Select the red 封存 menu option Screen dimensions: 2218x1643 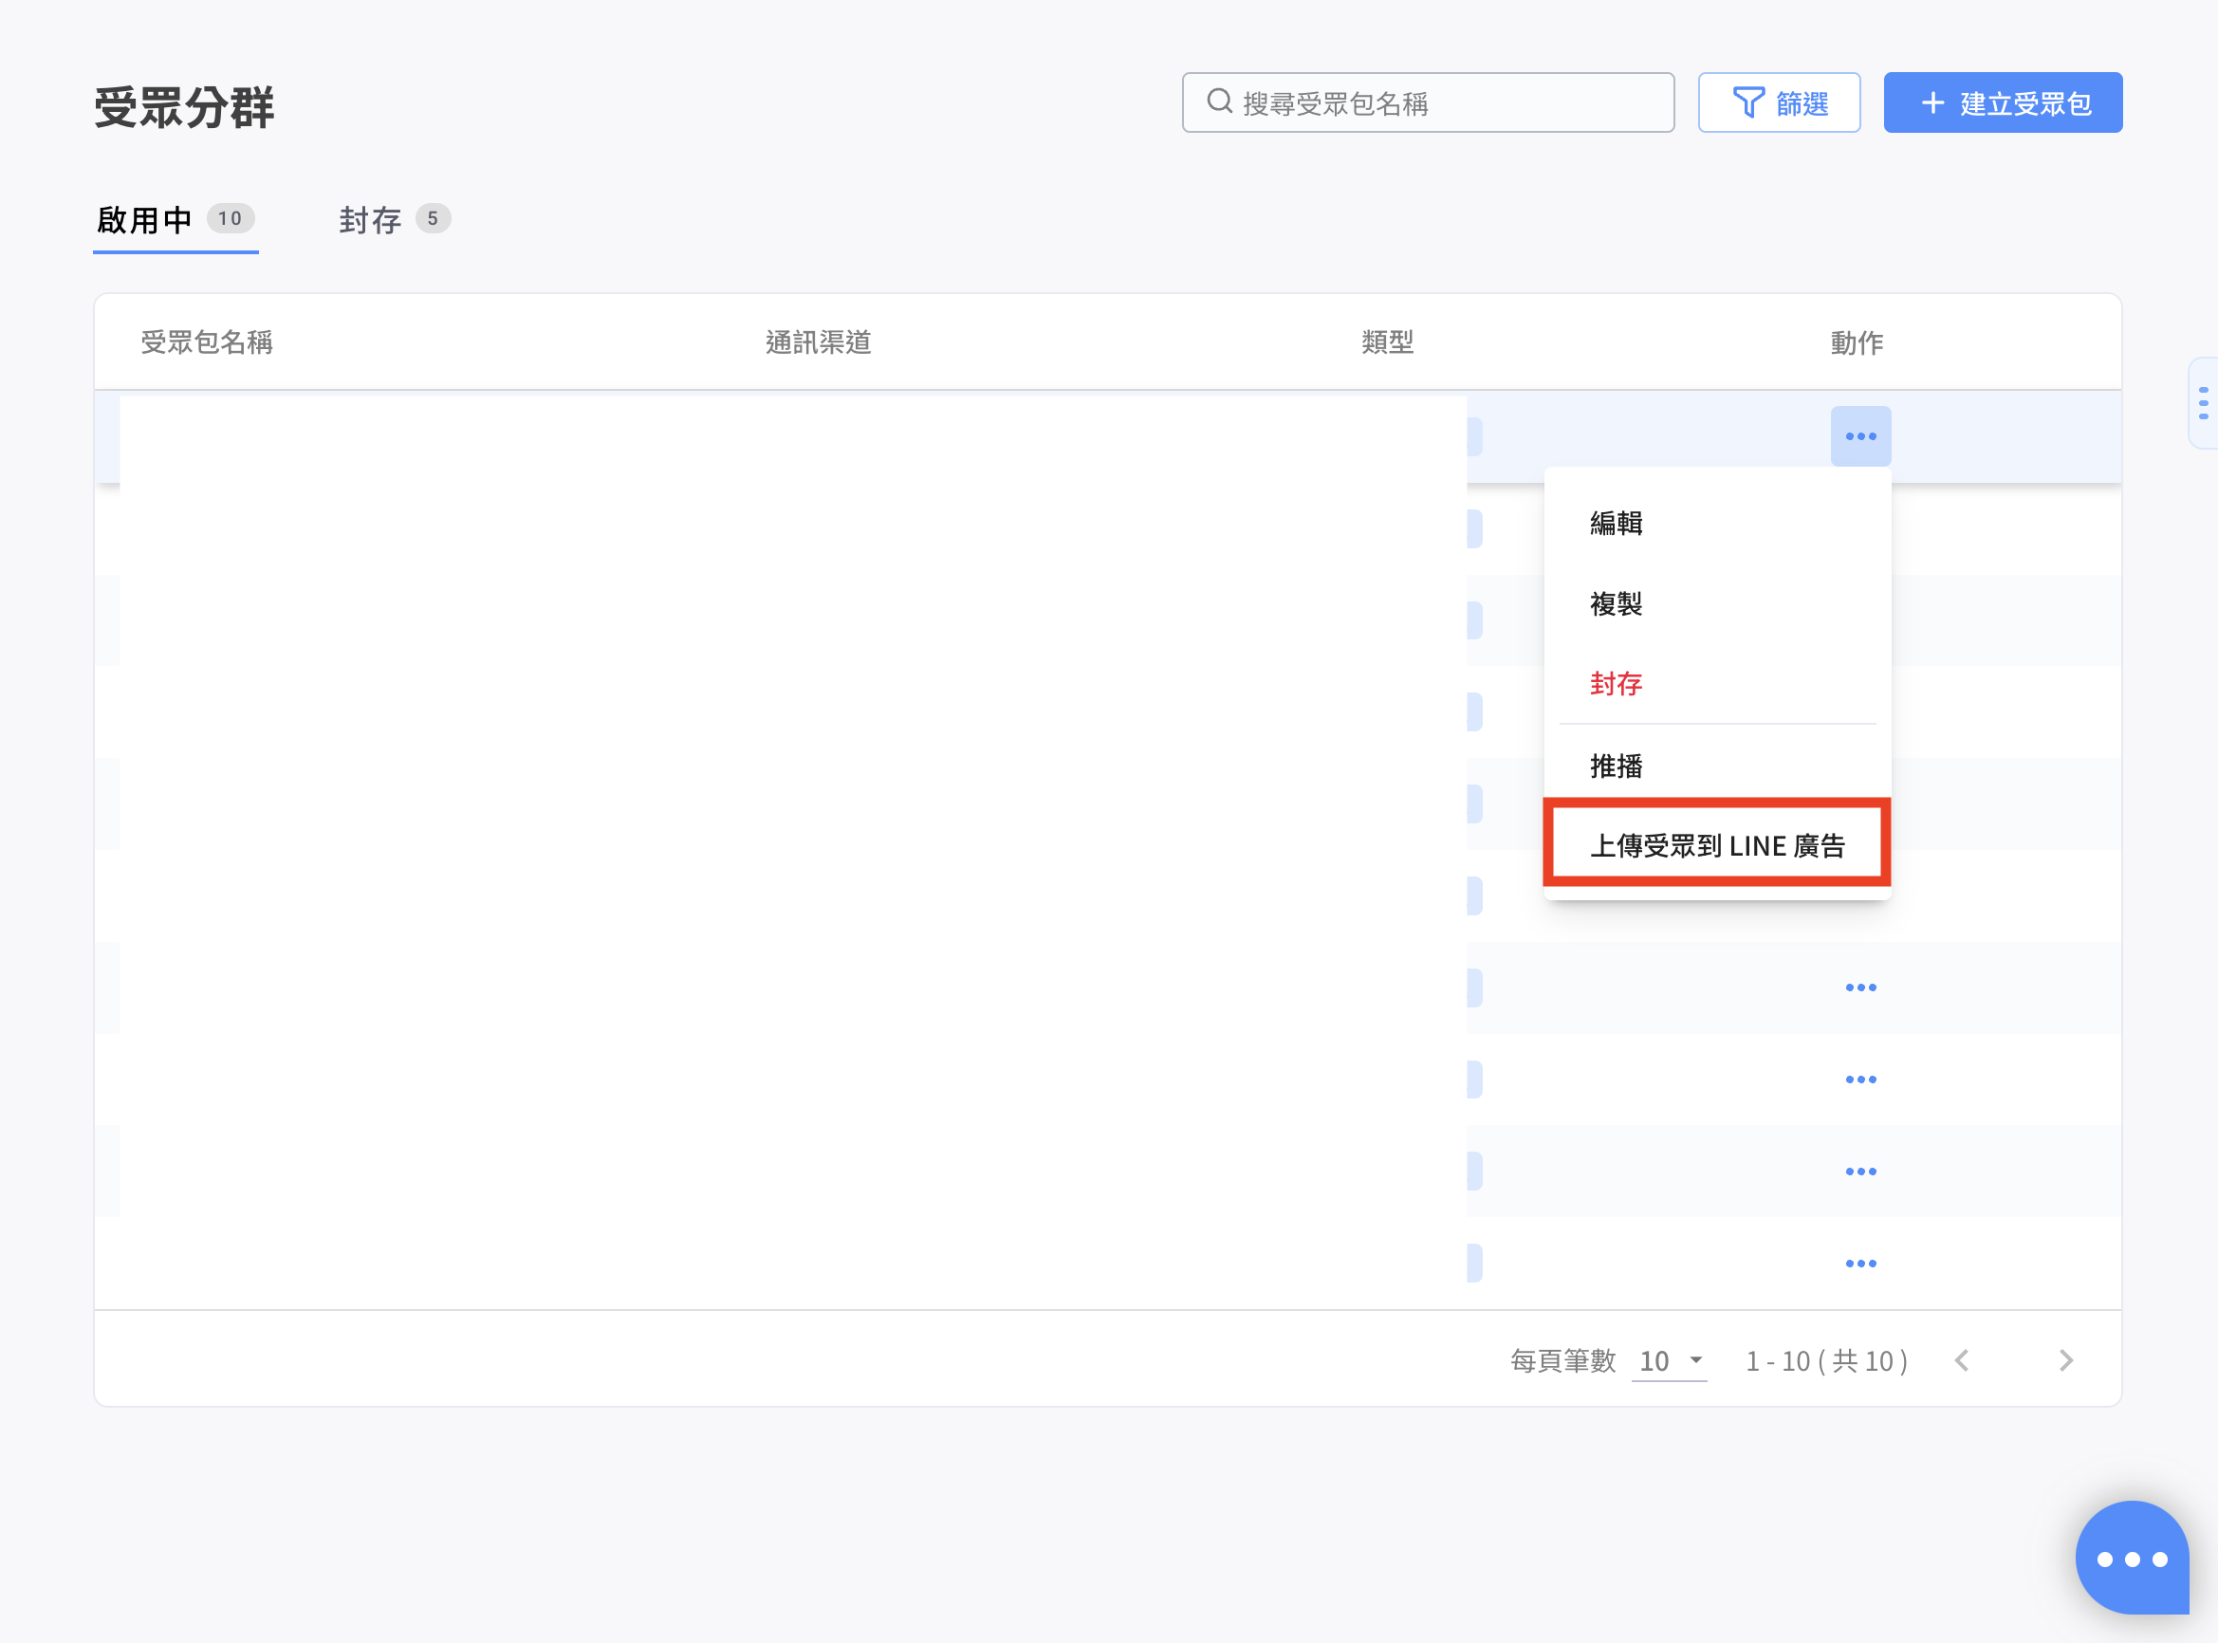pyautogui.click(x=1617, y=684)
